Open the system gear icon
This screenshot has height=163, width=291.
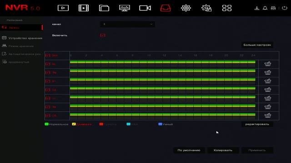point(186,8)
